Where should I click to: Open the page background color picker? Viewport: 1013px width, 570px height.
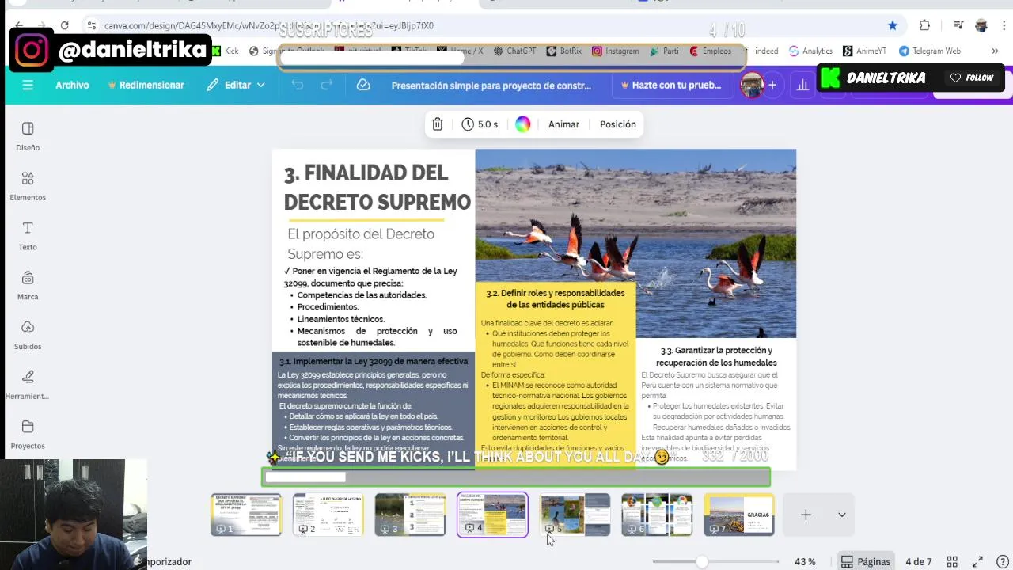[x=522, y=124]
